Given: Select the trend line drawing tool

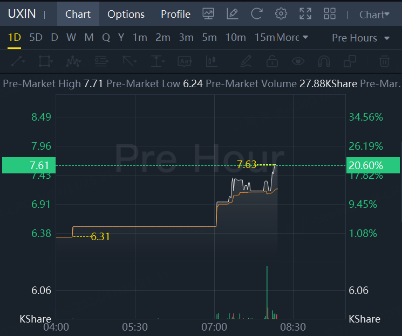Looking at the screenshot, I should coord(18,61).
